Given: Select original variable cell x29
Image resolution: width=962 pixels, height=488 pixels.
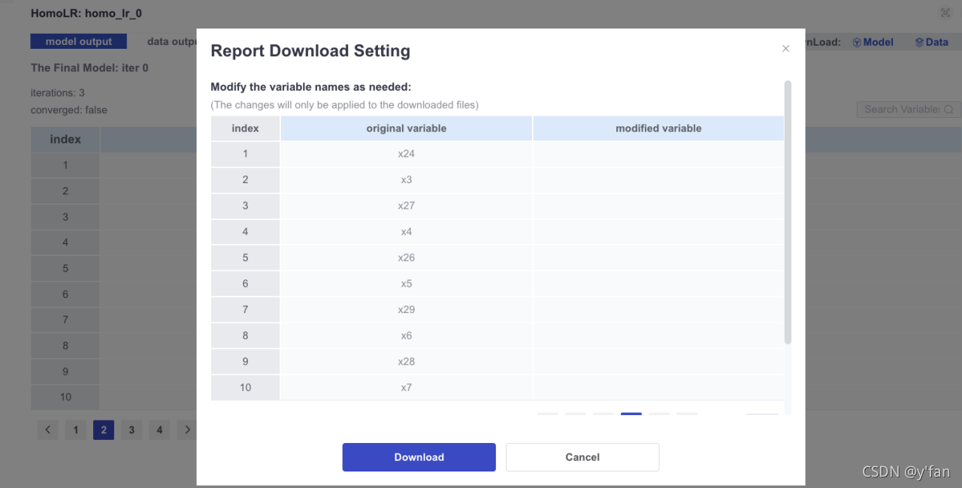Looking at the screenshot, I should click(x=407, y=309).
